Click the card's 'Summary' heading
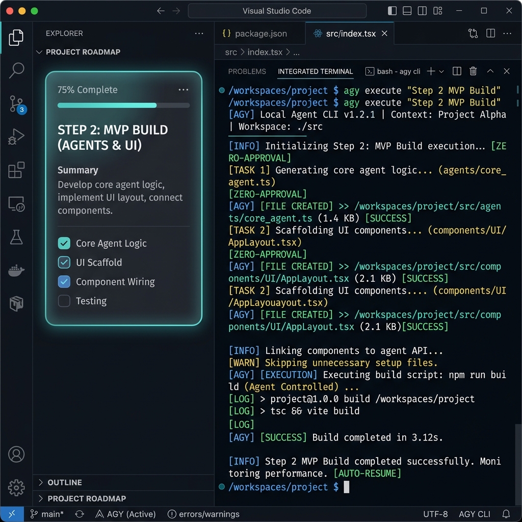This screenshot has width=522, height=522. (78, 170)
